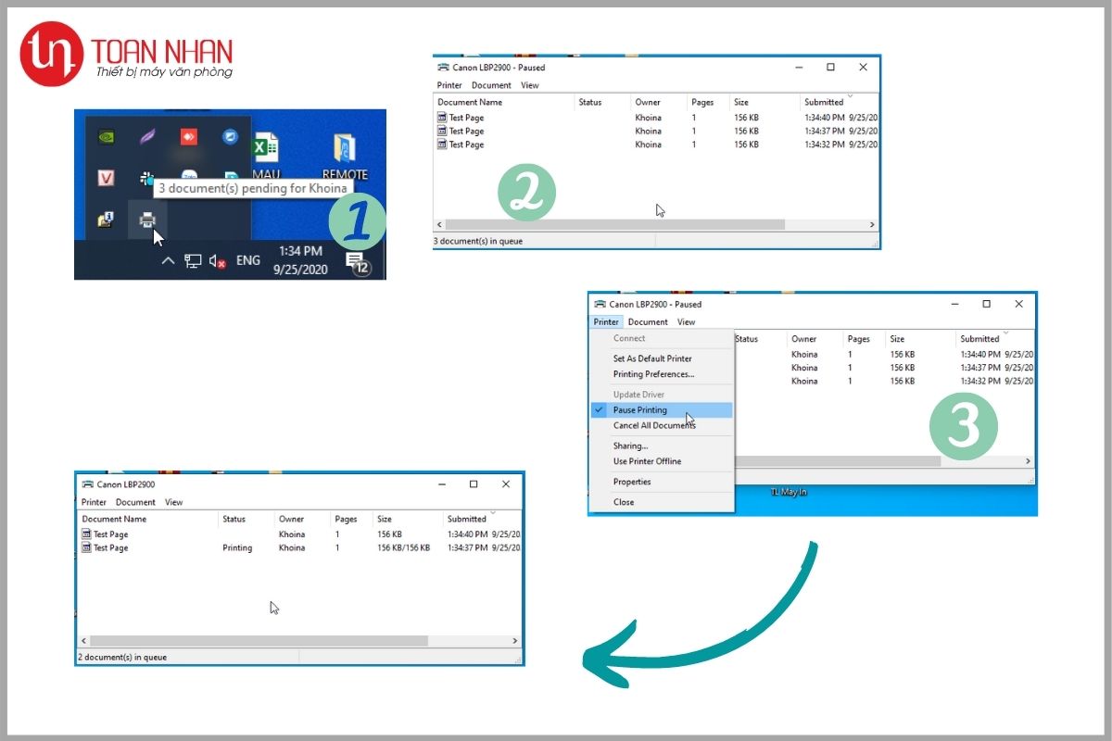Click right scroll arrow in 3-document window
Image resolution: width=1112 pixels, height=741 pixels.
pyautogui.click(x=871, y=224)
